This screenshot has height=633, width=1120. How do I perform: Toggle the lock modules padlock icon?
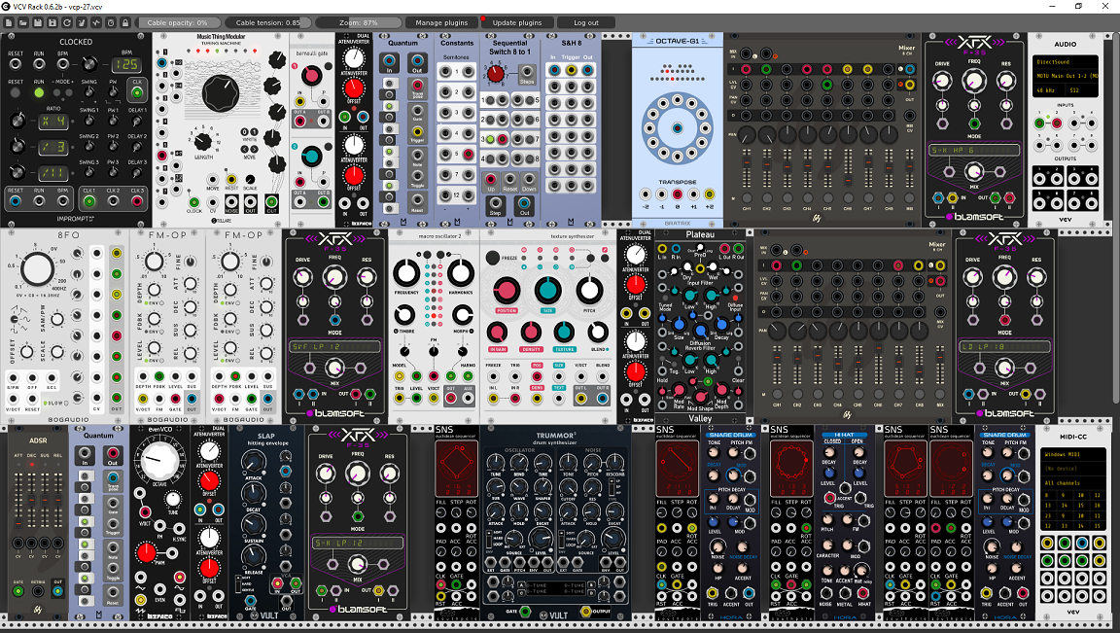tap(125, 23)
